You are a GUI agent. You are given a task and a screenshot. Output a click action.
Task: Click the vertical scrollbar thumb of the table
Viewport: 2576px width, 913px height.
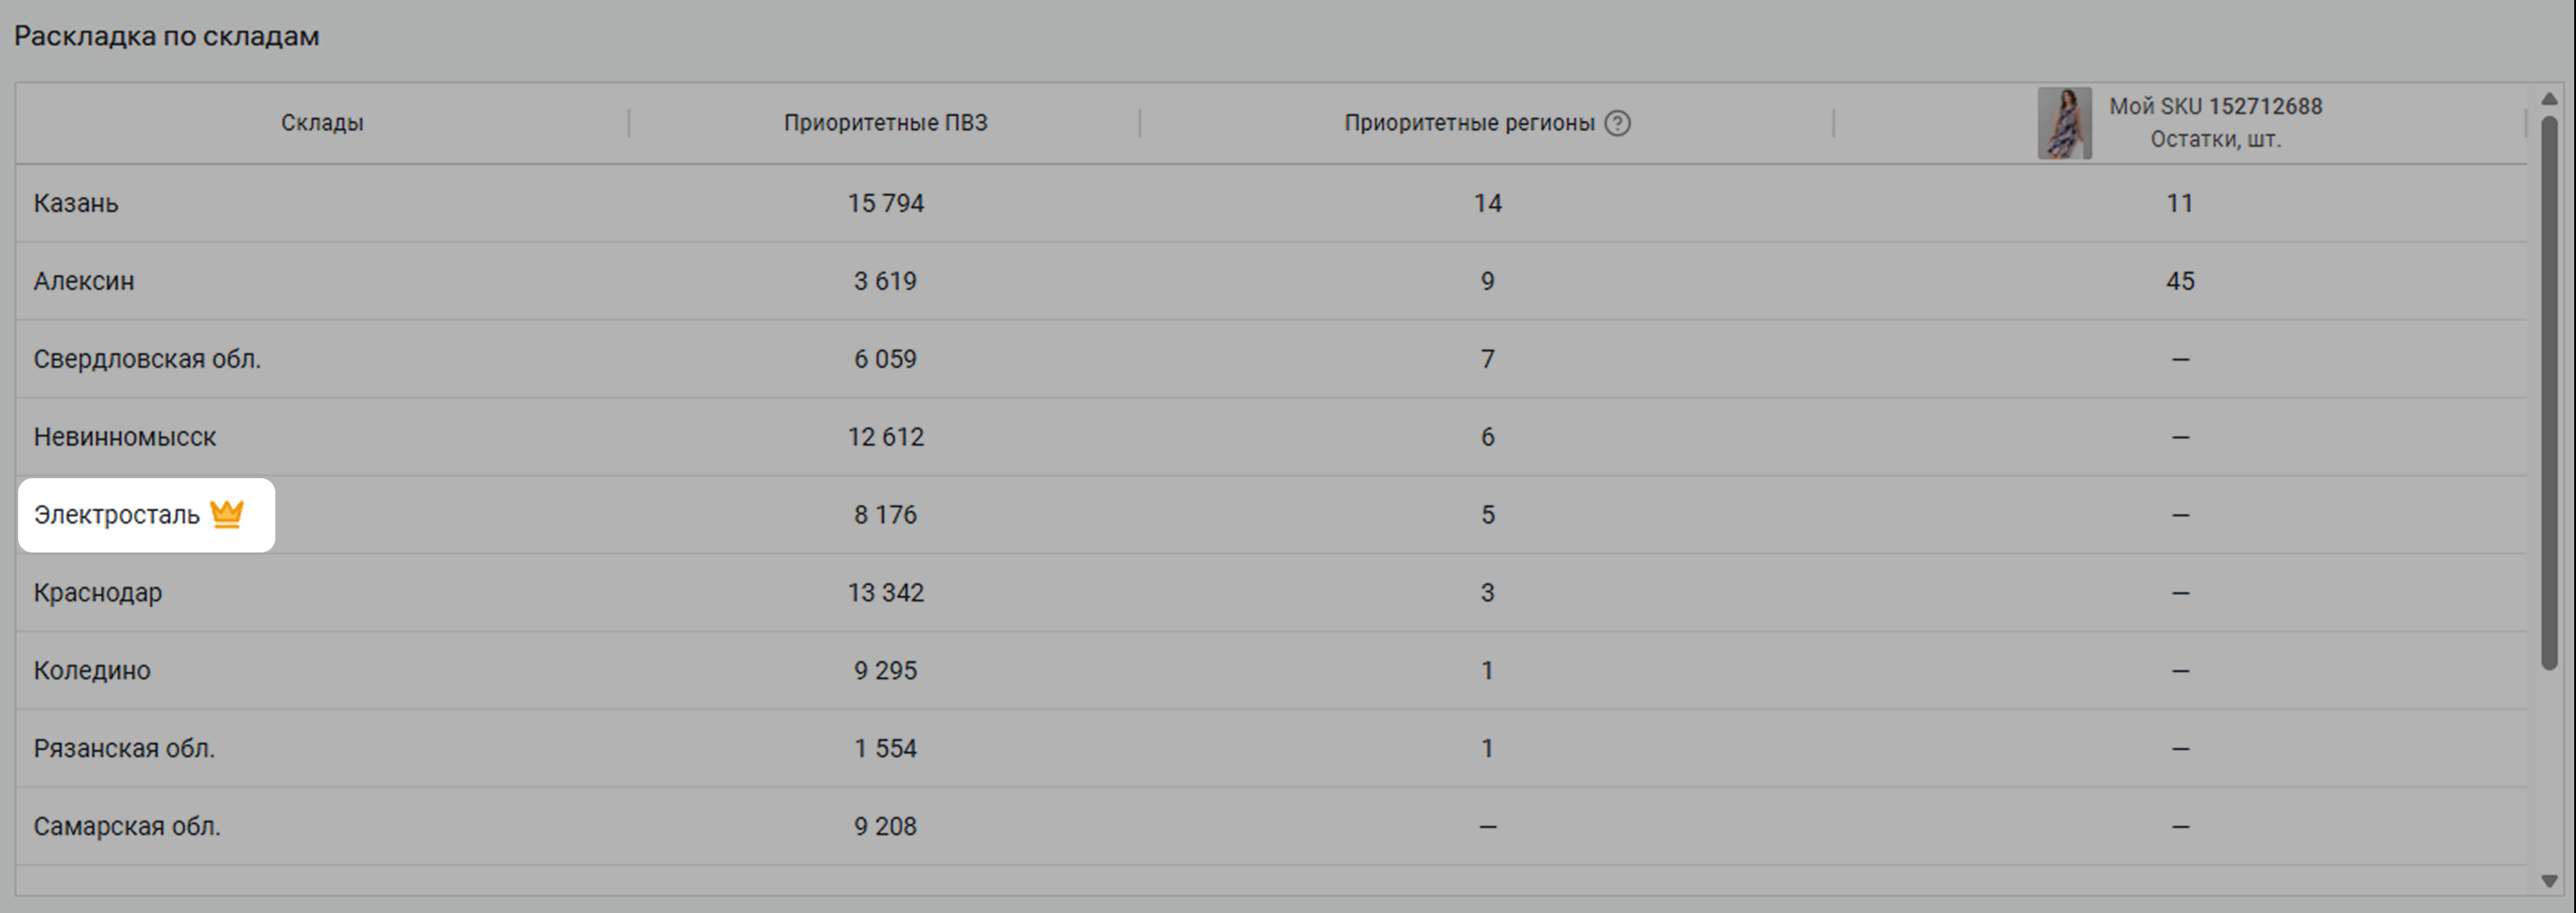tap(2549, 390)
